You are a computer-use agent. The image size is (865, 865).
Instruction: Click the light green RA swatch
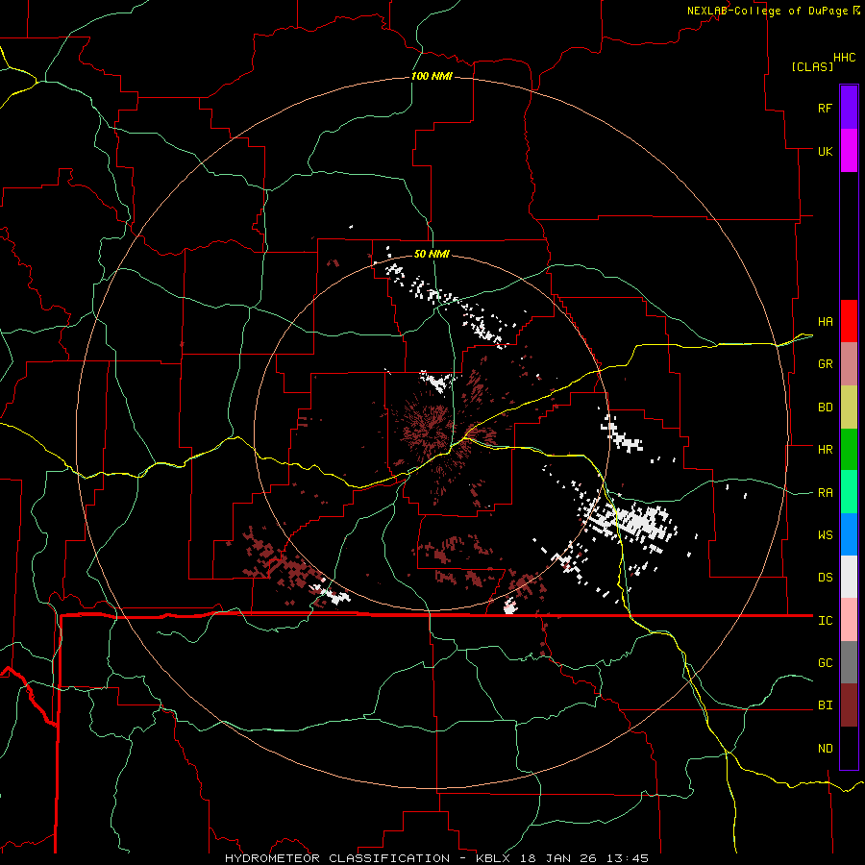click(849, 492)
